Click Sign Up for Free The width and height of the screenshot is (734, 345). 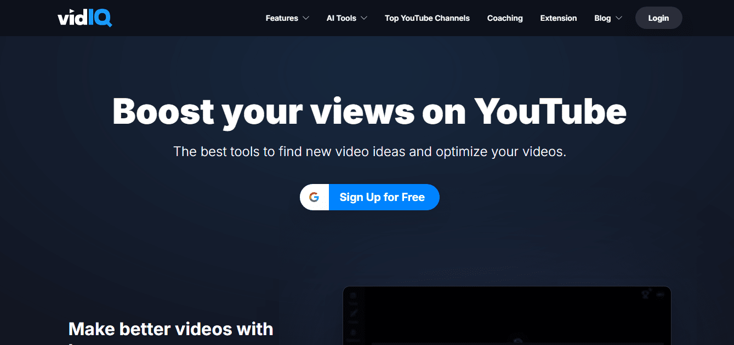pyautogui.click(x=384, y=197)
